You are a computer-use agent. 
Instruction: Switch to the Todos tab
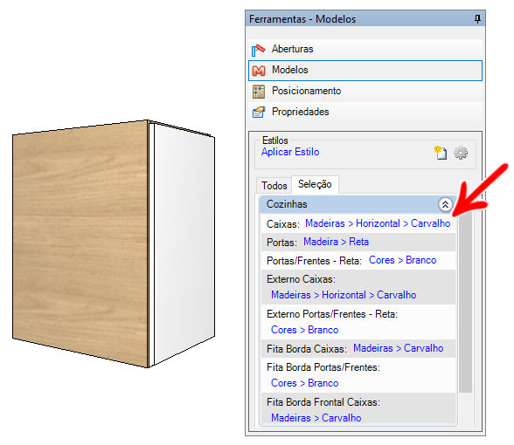[274, 186]
